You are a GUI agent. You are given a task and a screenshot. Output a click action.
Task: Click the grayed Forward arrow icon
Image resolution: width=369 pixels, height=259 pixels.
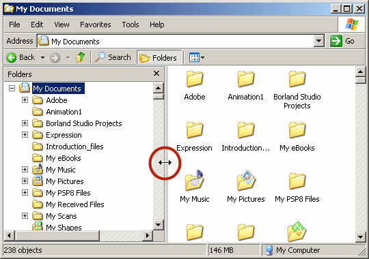(x=55, y=57)
